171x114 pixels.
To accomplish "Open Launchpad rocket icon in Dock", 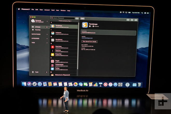I will click(x=34, y=84).
